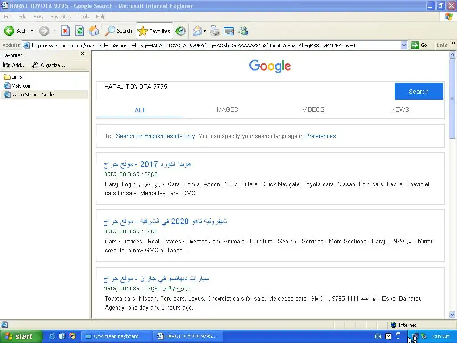
Task: Click the vertical scrollbar thumb
Action: [453, 99]
